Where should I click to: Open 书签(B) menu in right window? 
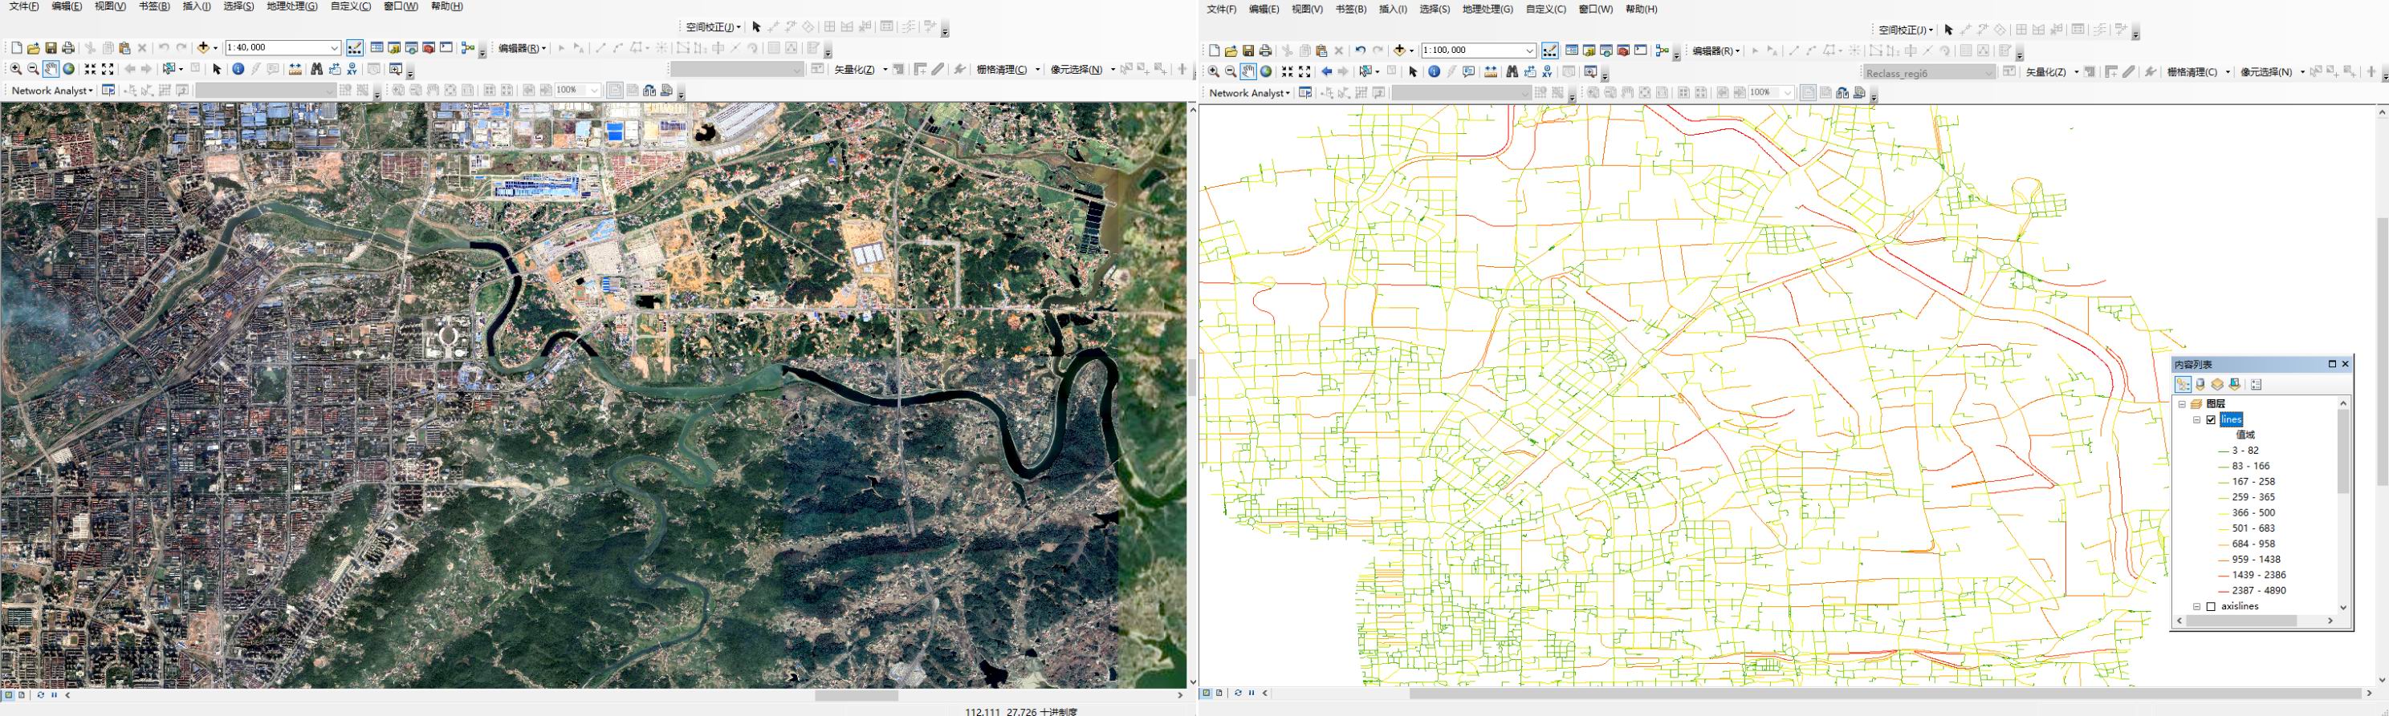pyautogui.click(x=1349, y=10)
